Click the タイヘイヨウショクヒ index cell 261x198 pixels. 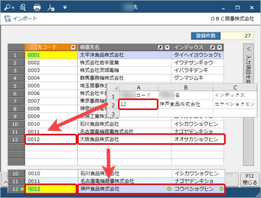click(198, 55)
